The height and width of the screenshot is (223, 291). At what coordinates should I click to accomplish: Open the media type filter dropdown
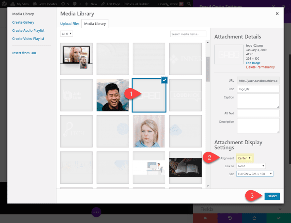click(x=66, y=34)
